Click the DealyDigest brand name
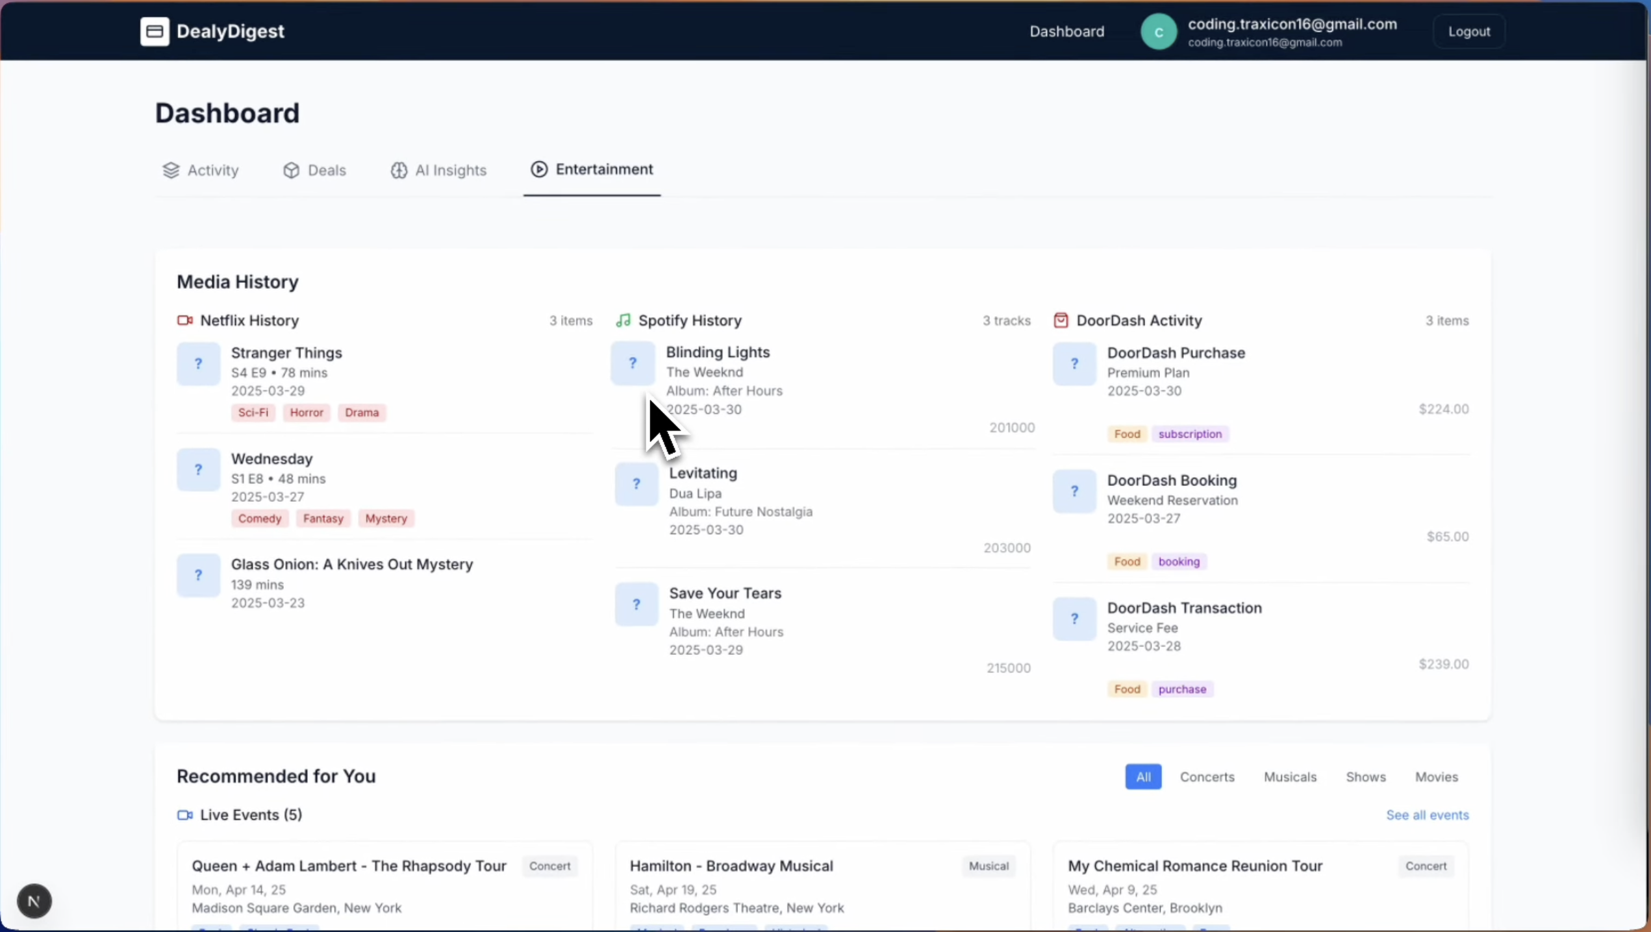The image size is (1651, 932). click(x=230, y=31)
